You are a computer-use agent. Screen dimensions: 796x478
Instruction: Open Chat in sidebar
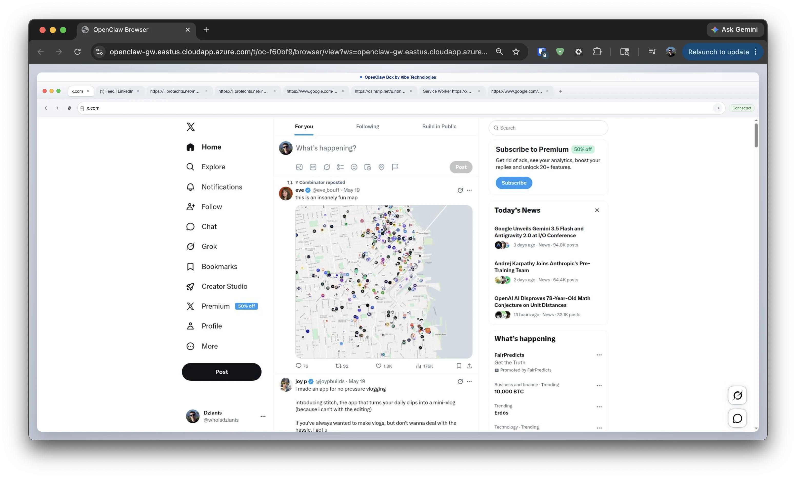[202, 226]
